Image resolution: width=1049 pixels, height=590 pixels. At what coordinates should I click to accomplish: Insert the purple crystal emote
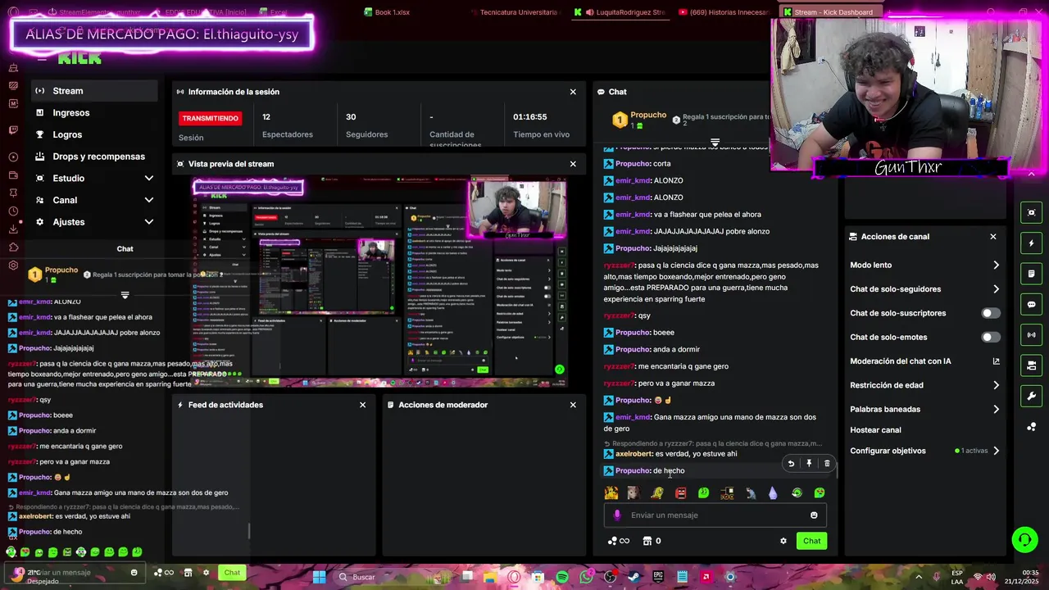(773, 492)
